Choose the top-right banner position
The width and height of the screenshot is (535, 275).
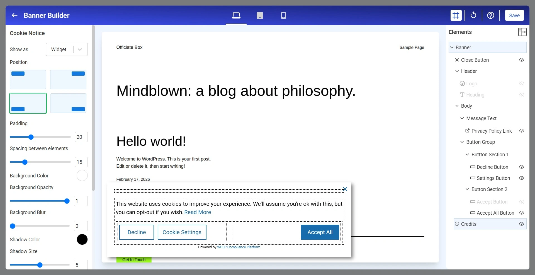point(68,80)
